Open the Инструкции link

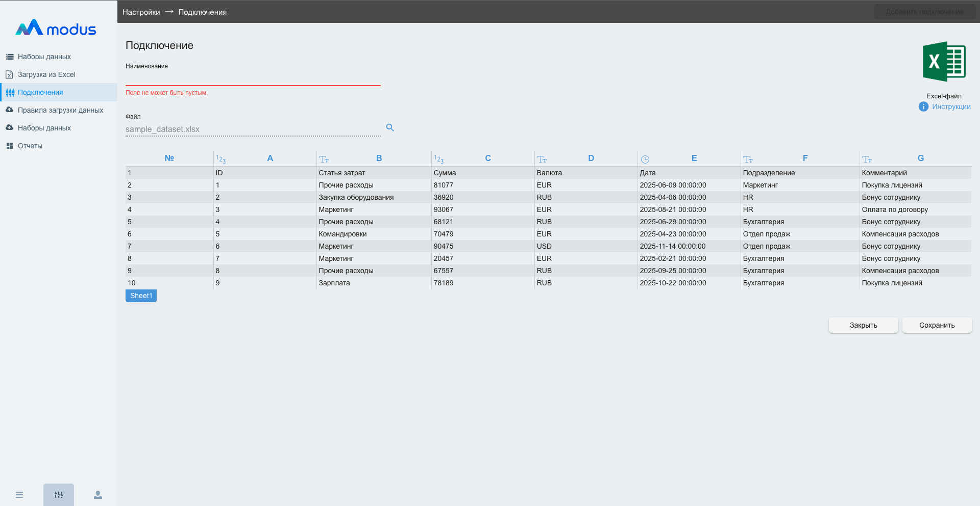(951, 106)
